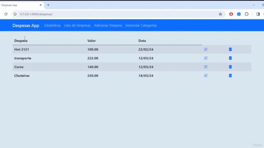Reload the page with refresh icon
This screenshot has width=264, height=148.
[6, 14]
